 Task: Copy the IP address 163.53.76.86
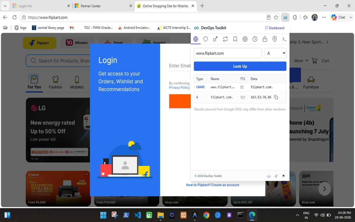[276, 97]
